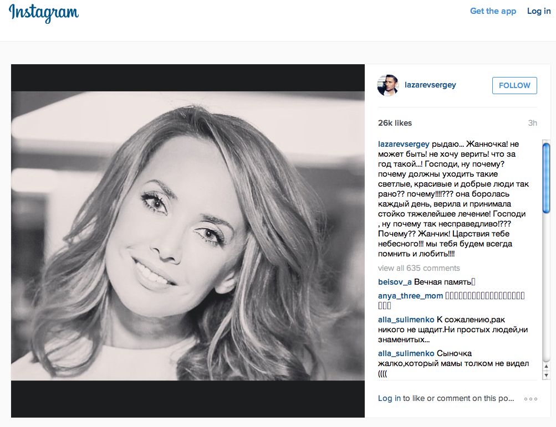The width and height of the screenshot is (556, 427).
Task: Click Log in link below comments
Action: click(x=389, y=398)
